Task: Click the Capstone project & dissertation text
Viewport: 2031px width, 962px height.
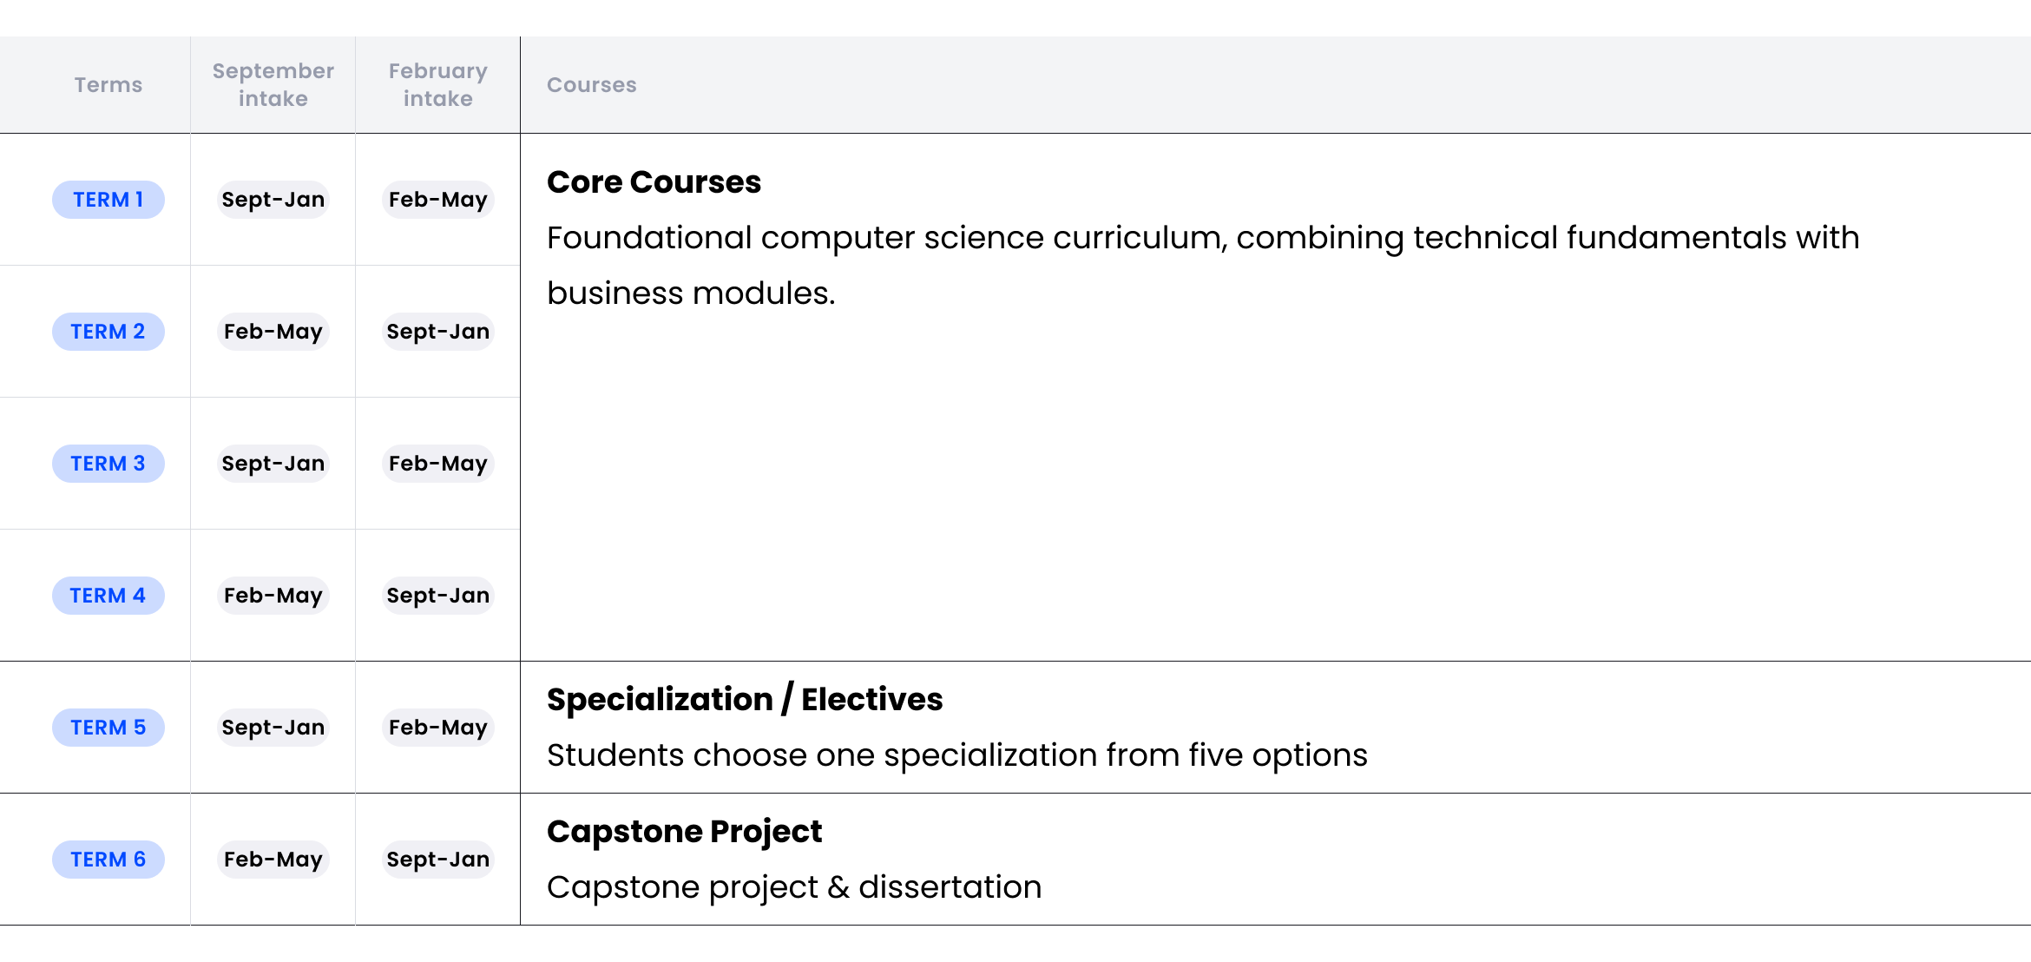Action: [x=793, y=887]
